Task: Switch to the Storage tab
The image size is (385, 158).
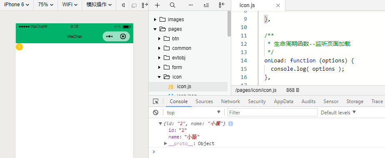Action: click(355, 101)
